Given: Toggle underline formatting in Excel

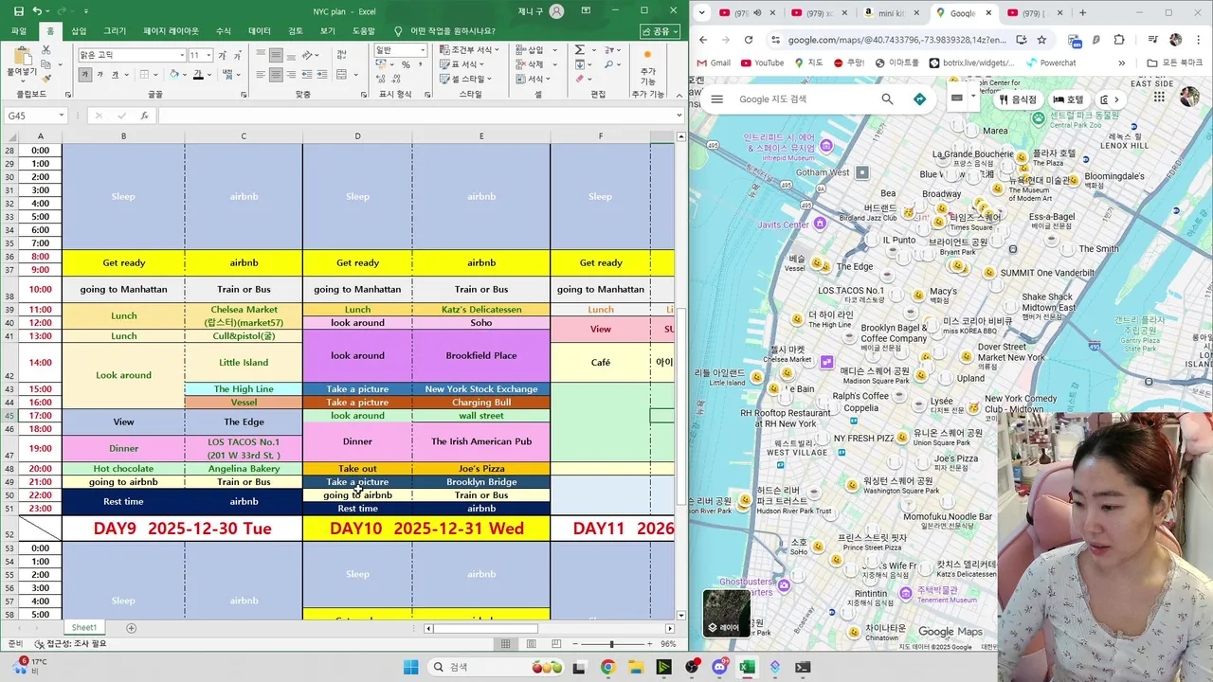Looking at the screenshot, I should pyautogui.click(x=114, y=74).
